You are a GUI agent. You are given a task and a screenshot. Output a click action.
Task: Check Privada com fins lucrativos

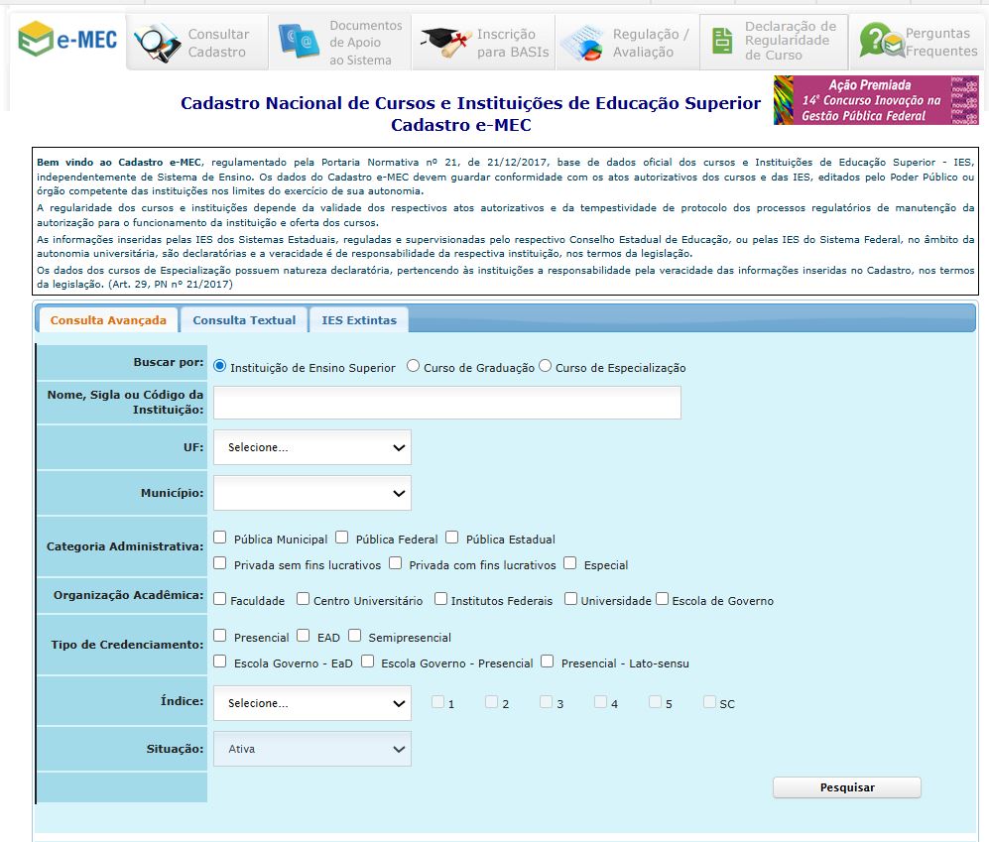(x=396, y=563)
